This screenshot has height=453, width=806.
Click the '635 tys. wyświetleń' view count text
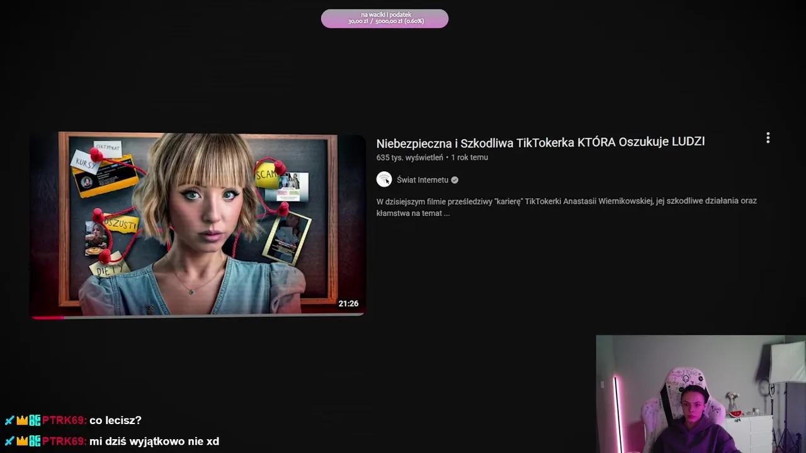(410, 157)
